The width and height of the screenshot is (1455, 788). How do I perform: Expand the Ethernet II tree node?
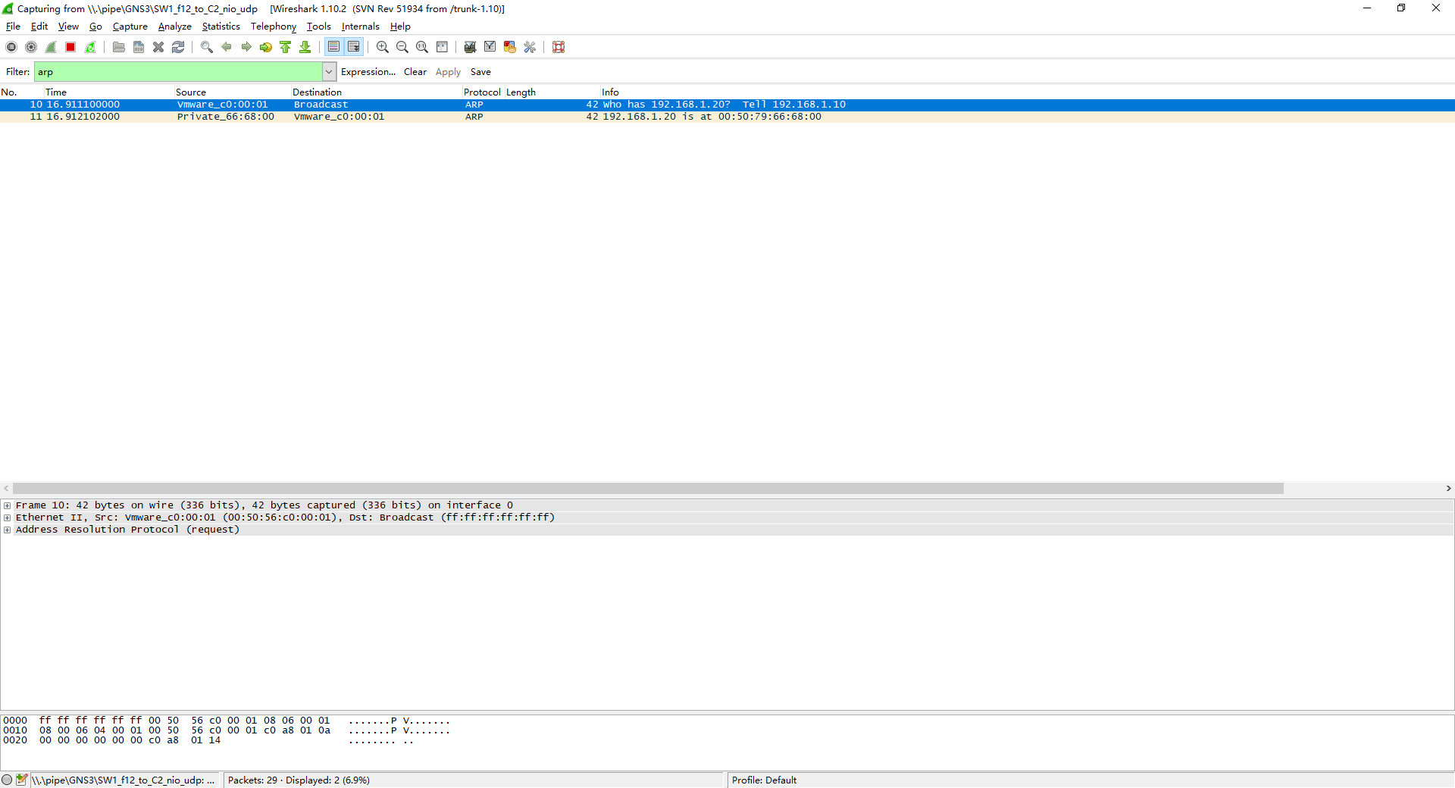(8, 518)
